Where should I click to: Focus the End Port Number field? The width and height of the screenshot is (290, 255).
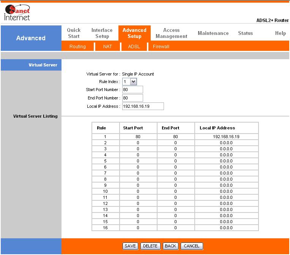pos(132,98)
